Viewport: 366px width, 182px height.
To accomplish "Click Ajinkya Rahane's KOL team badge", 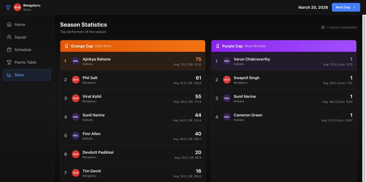I will [x=76, y=61].
